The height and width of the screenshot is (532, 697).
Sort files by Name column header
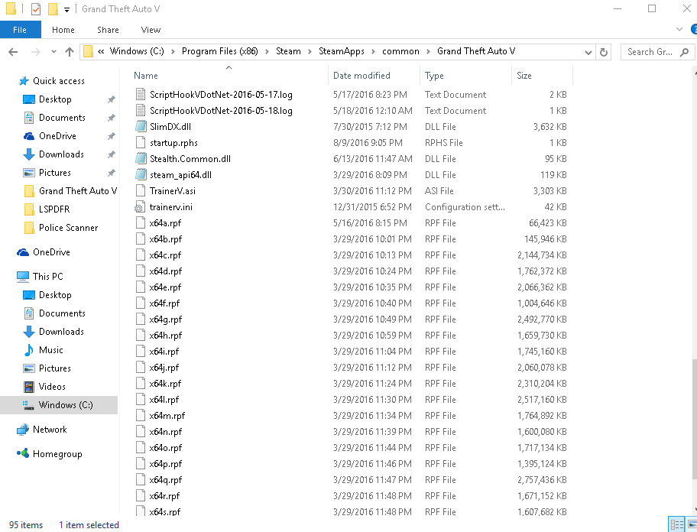229,76
